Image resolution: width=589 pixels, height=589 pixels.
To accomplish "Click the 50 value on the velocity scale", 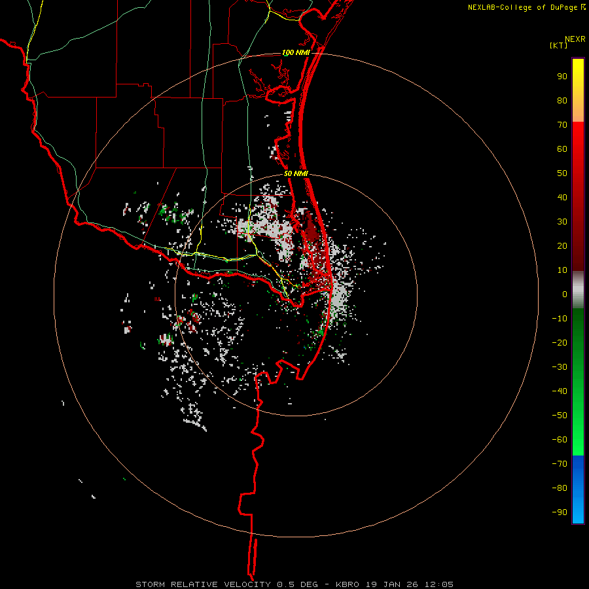I will [x=562, y=173].
